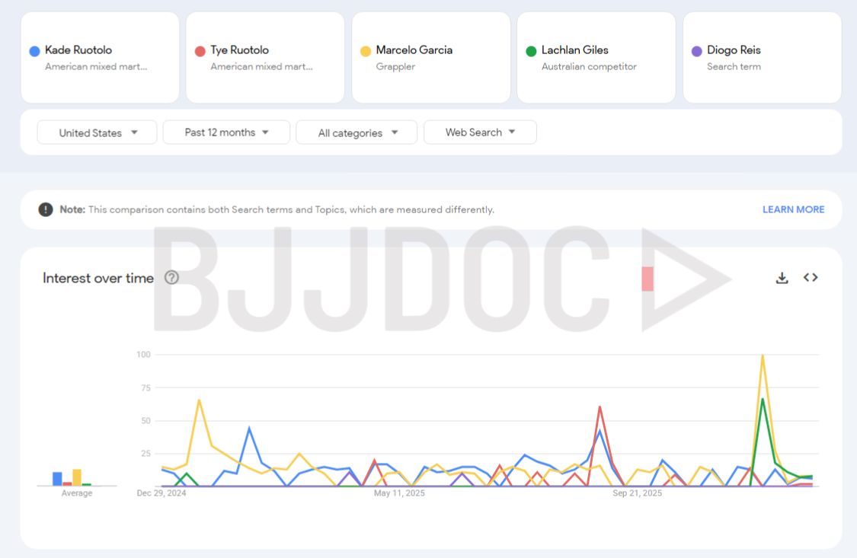Select the Kade Ruotolo term card
The image size is (857, 558).
tap(100, 58)
